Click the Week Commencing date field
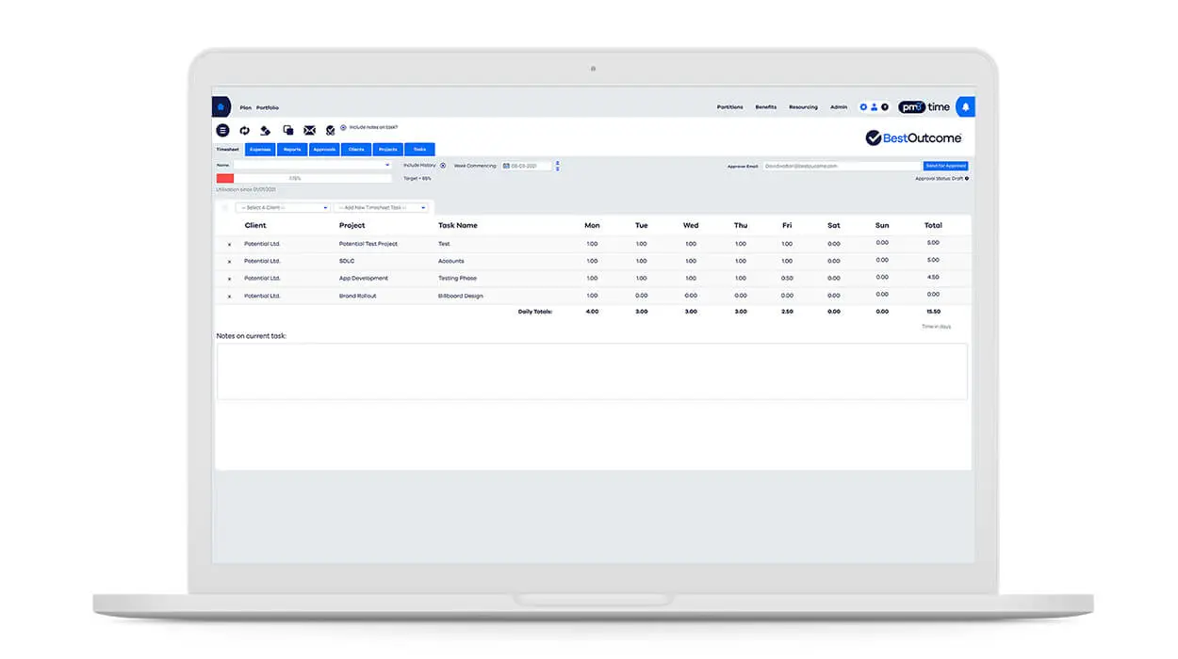The height and width of the screenshot is (659, 1178). tap(528, 166)
